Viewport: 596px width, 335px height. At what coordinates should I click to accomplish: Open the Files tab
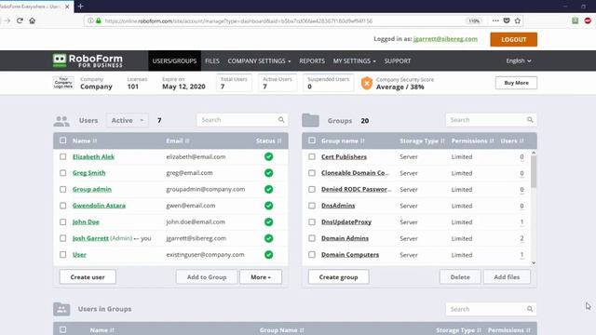click(x=212, y=60)
